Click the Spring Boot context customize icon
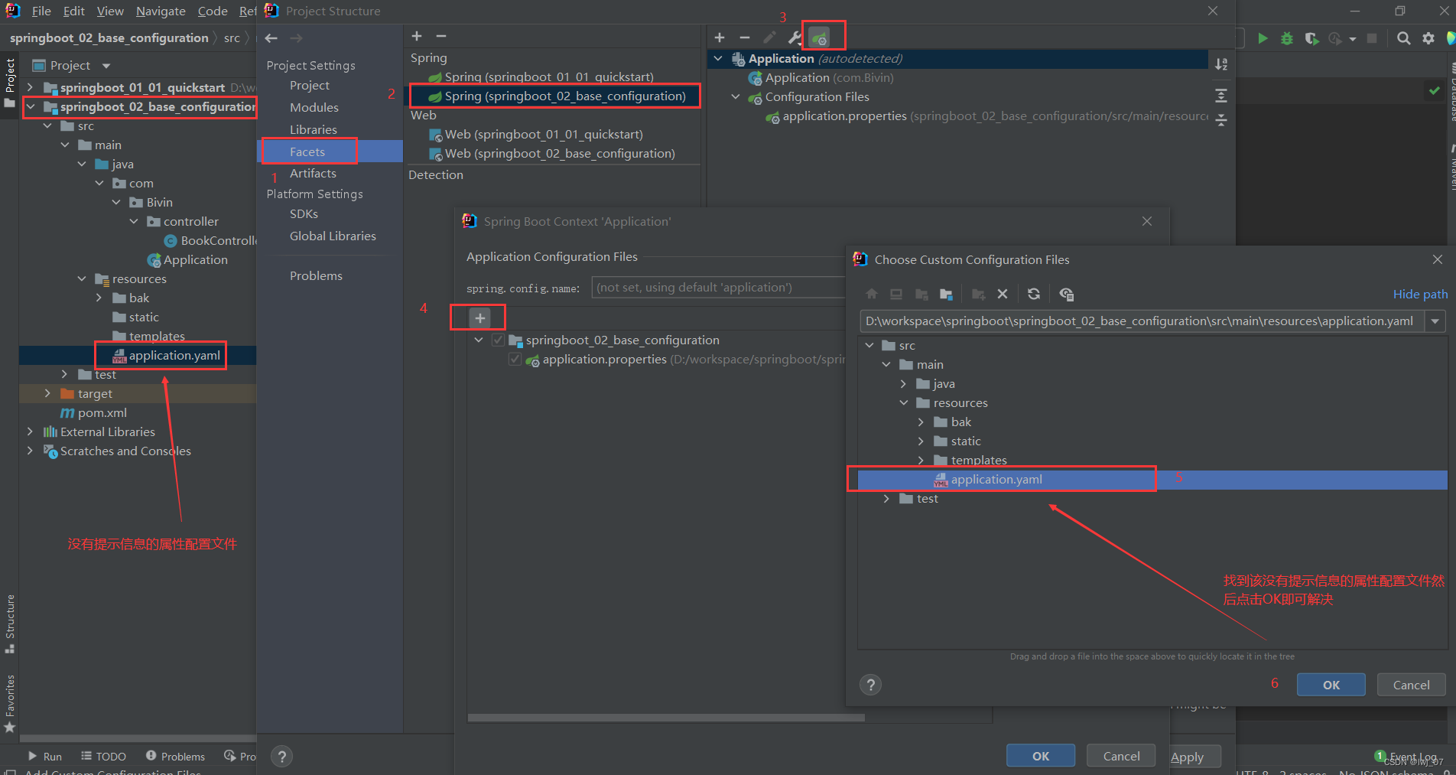 (x=819, y=37)
